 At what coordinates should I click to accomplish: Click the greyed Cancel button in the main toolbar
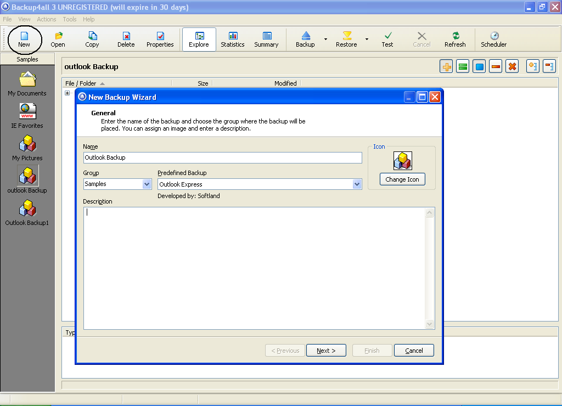coord(421,40)
